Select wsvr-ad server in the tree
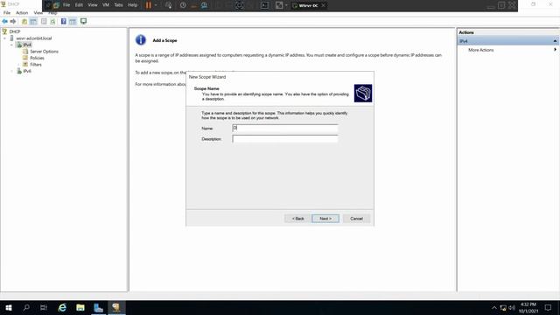Image resolution: width=560 pixels, height=315 pixels. pyautogui.click(x=34, y=38)
